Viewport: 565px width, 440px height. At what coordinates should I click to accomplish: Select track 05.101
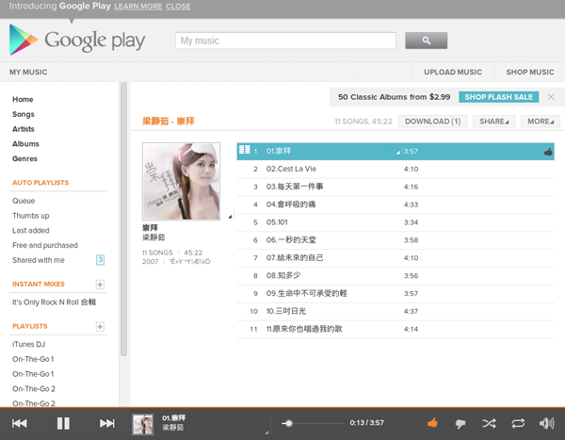click(395, 222)
